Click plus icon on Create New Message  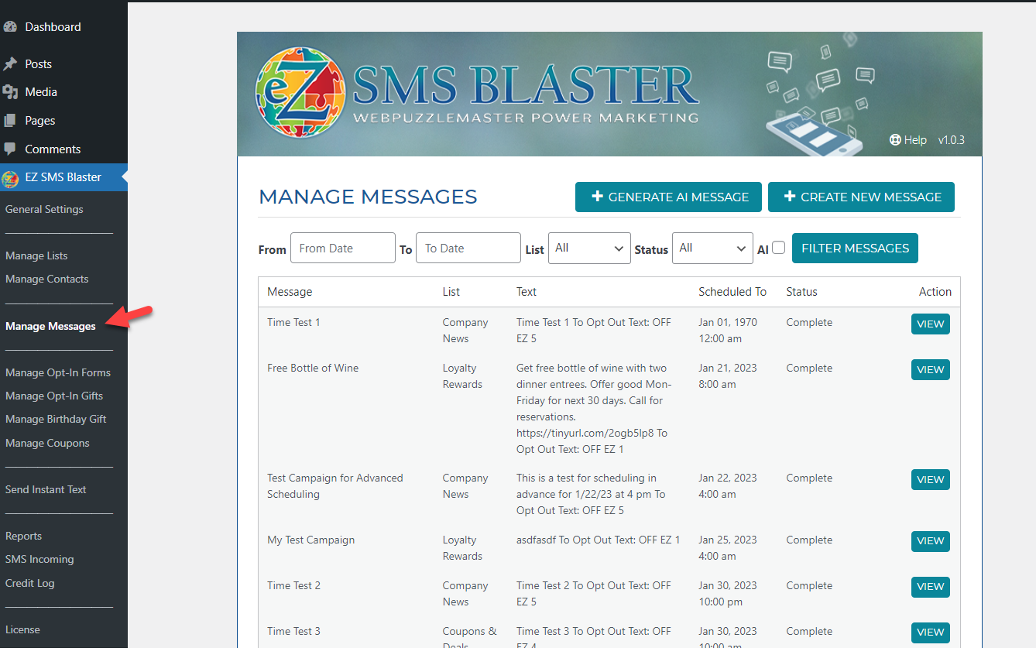[x=790, y=197]
